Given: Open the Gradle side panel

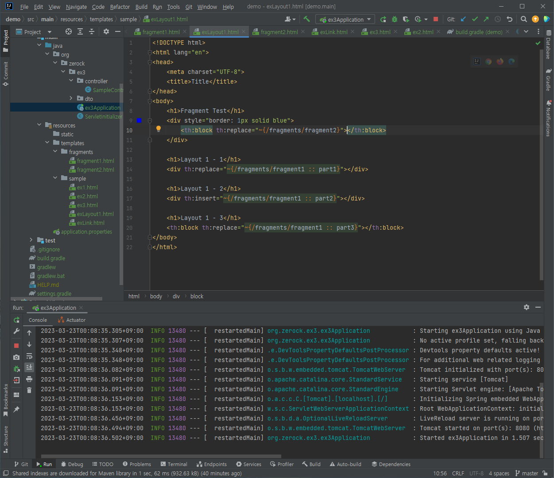Looking at the screenshot, I should tap(549, 80).
